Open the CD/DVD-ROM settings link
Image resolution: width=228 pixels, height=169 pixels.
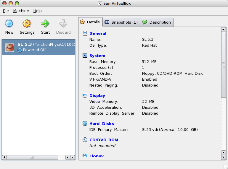[x=104, y=140]
